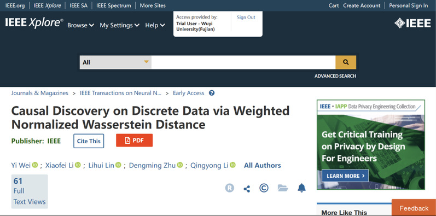436x216 pixels.
Task: Open Lihui Lin's ORCID icon
Action: (x=119, y=165)
